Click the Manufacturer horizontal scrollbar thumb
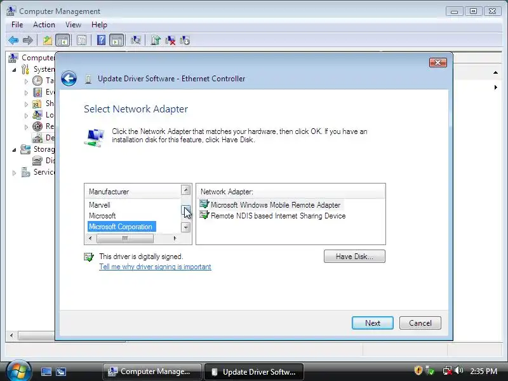Viewport: 508px width, 381px height. tap(125, 239)
